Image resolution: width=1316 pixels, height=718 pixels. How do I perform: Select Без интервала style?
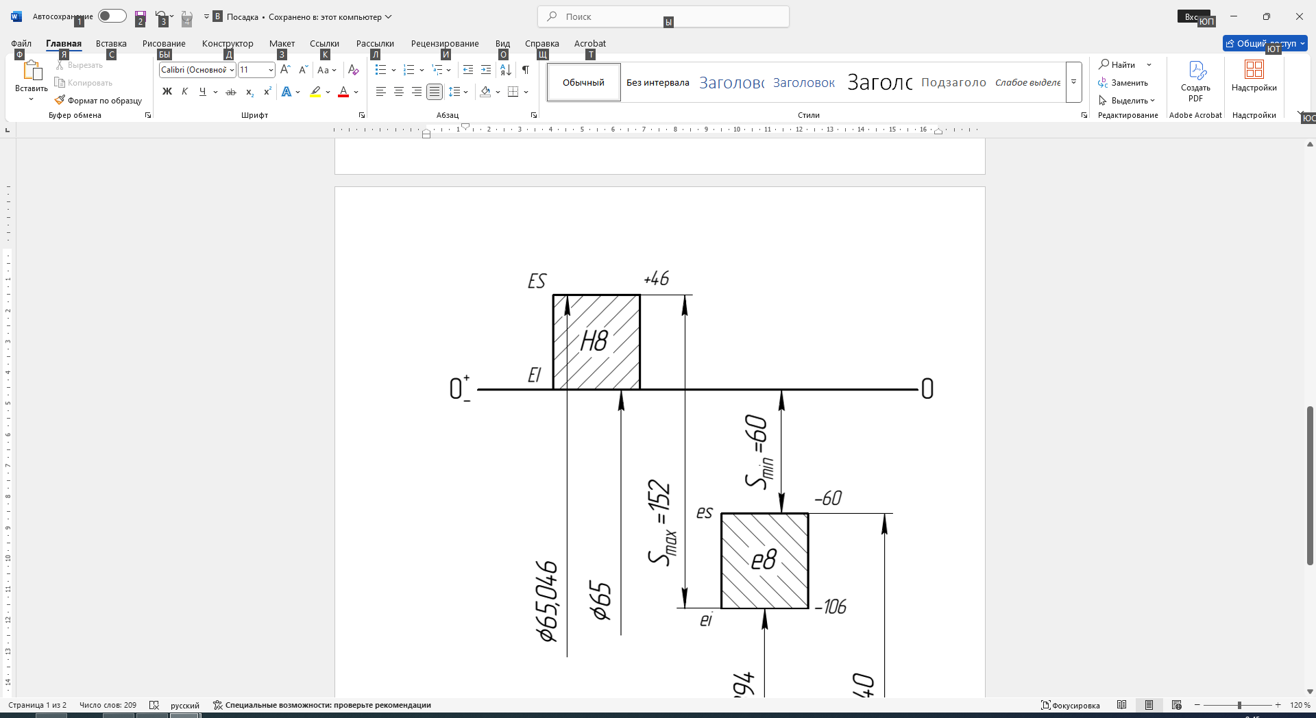(x=658, y=82)
